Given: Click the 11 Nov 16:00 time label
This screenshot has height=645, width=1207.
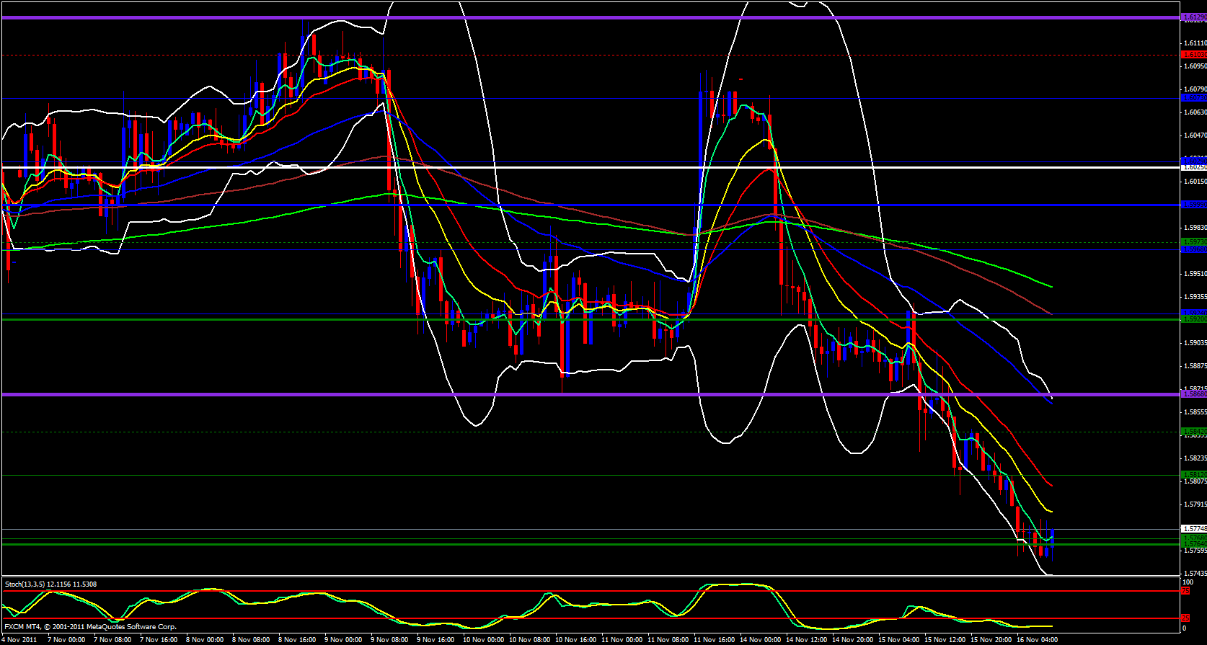Looking at the screenshot, I should 714,640.
